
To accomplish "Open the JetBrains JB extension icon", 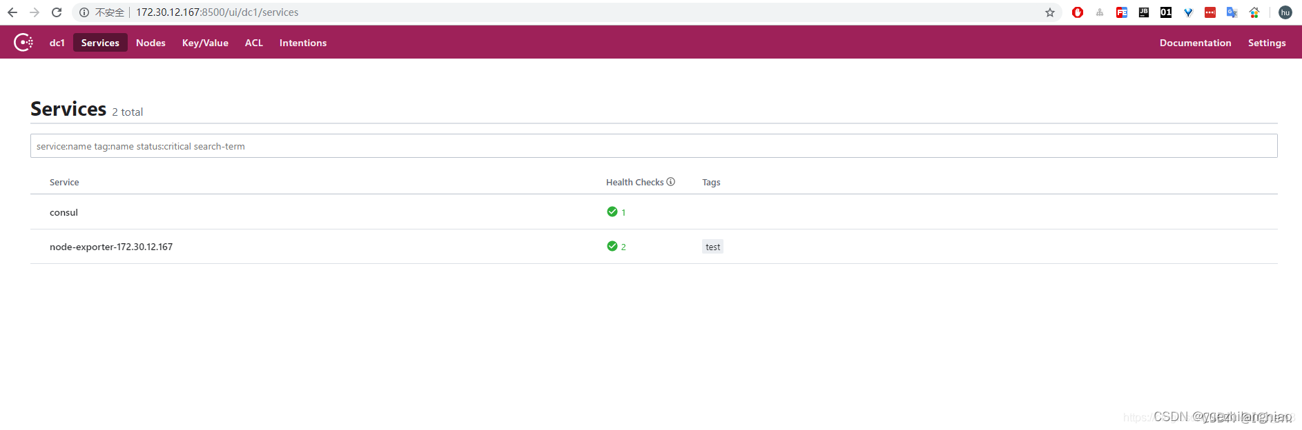I will pos(1144,12).
